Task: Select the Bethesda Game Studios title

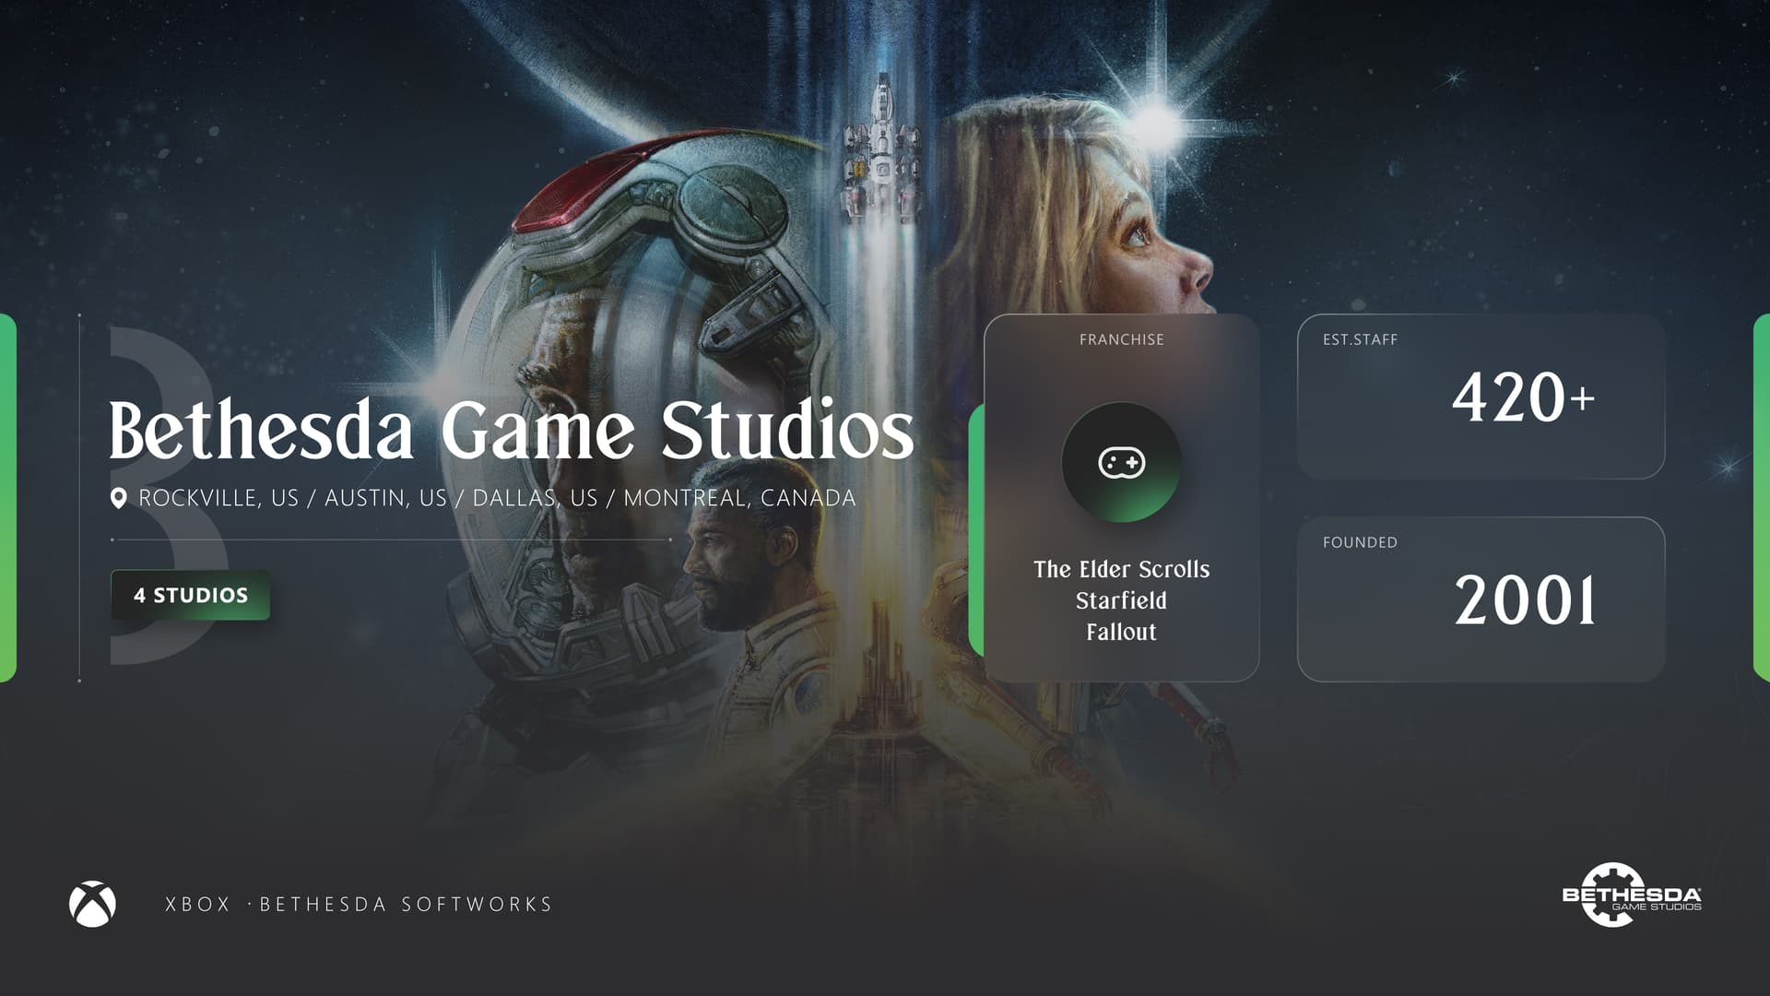Action: tap(512, 430)
